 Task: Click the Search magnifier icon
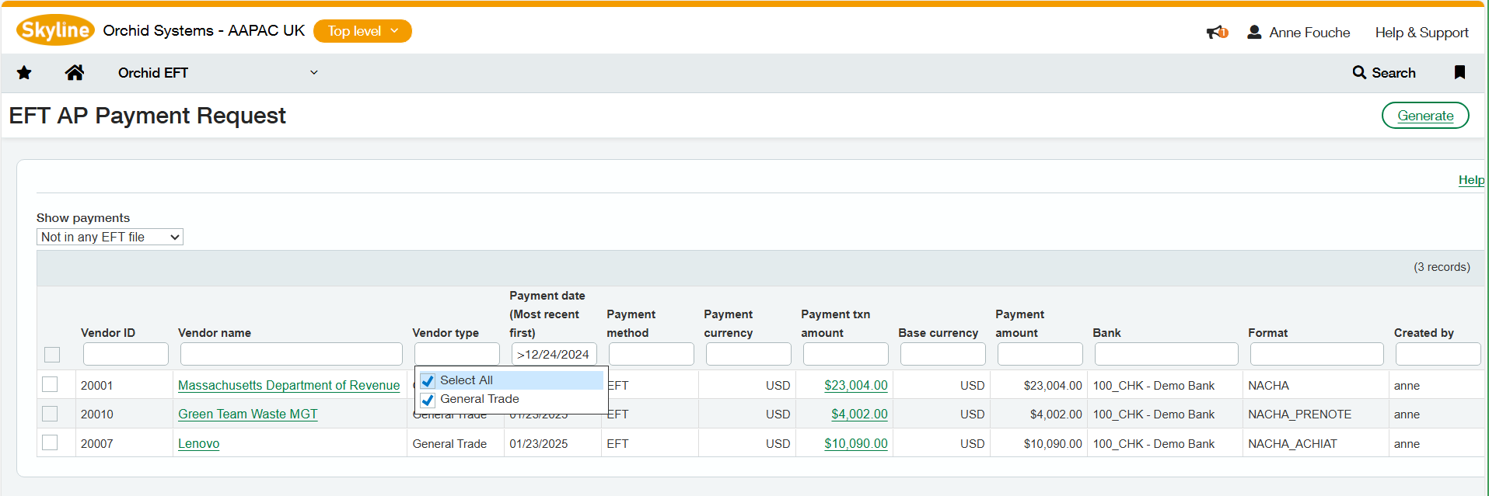coord(1359,72)
